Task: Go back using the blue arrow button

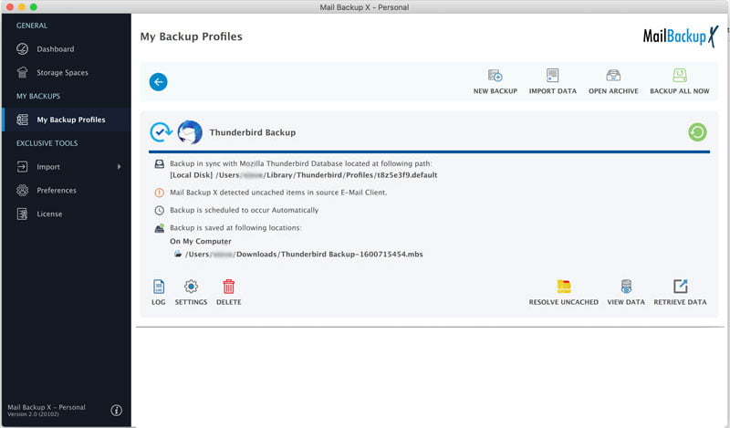Action: 158,82
